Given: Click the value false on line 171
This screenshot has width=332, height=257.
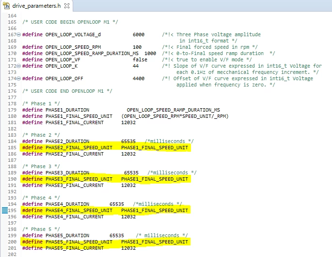Looking at the screenshot, I should 140,60.
